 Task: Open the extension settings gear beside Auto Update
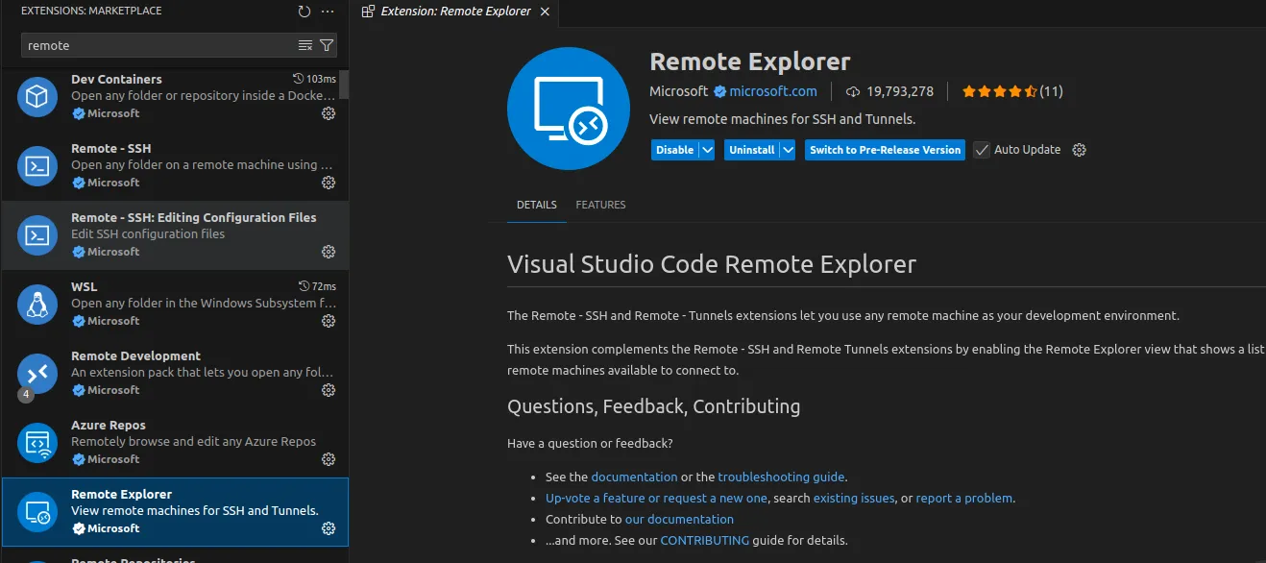[x=1079, y=150]
